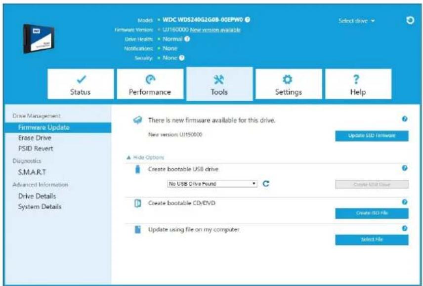This screenshot has height=286, width=423.
Task: Click the USB stick icon next to Create bootable USB
Action: 137,169
